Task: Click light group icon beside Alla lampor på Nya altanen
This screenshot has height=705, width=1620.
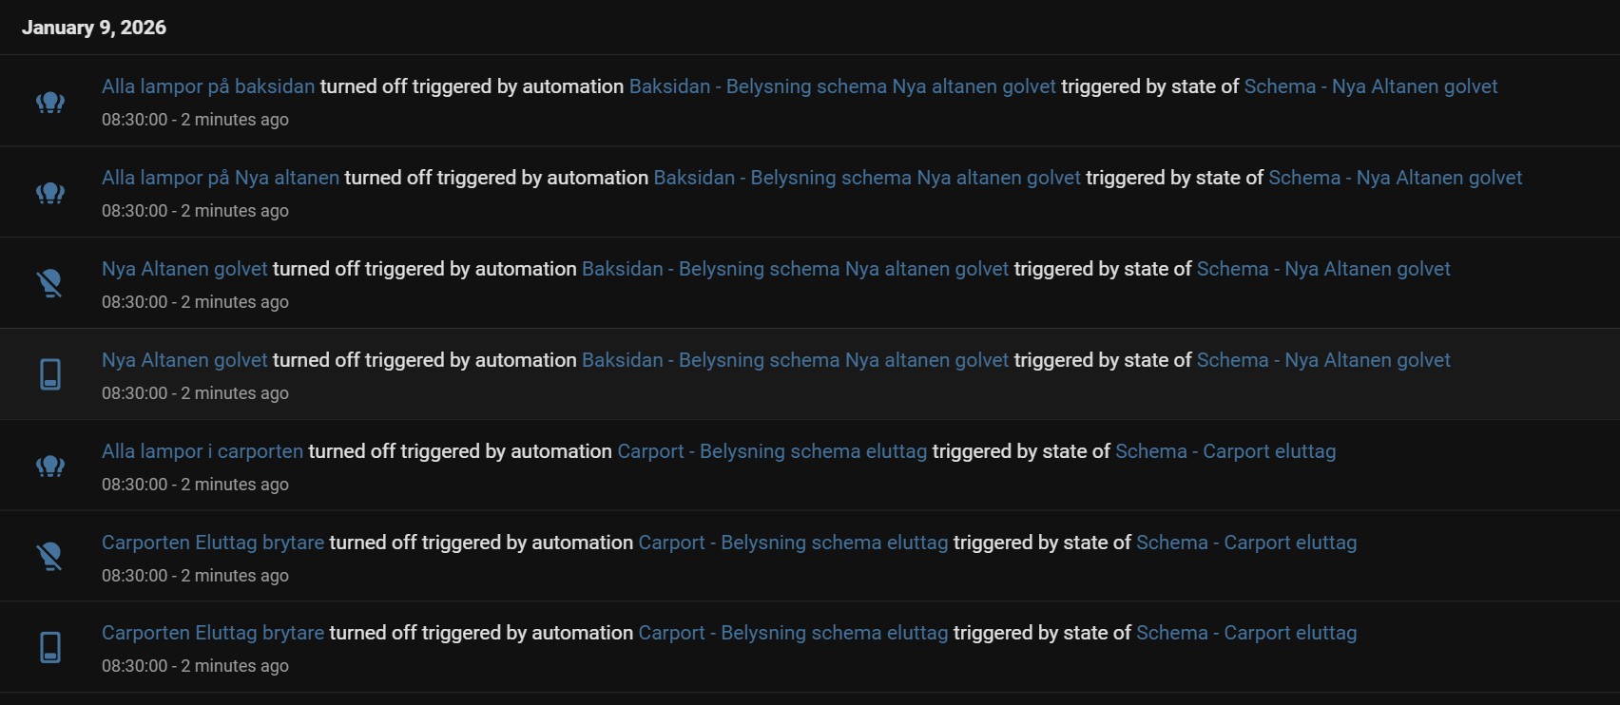Action: click(x=50, y=193)
